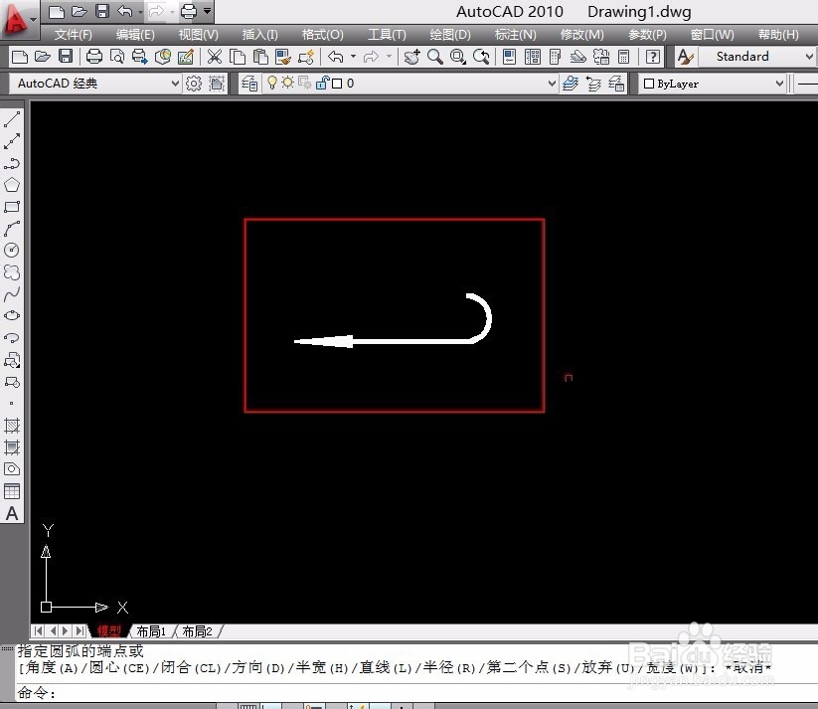Image resolution: width=818 pixels, height=709 pixels.
Task: Select the Region tool
Action: click(x=12, y=468)
